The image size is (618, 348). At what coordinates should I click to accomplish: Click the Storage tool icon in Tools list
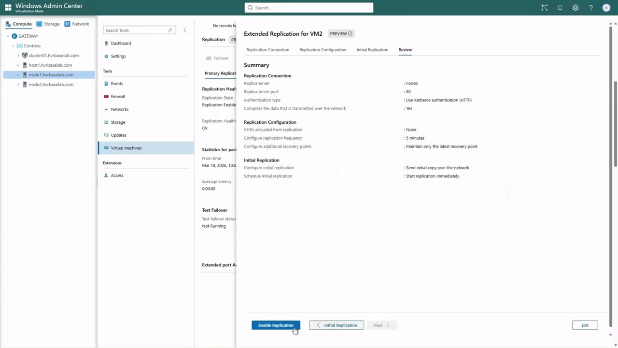click(107, 122)
